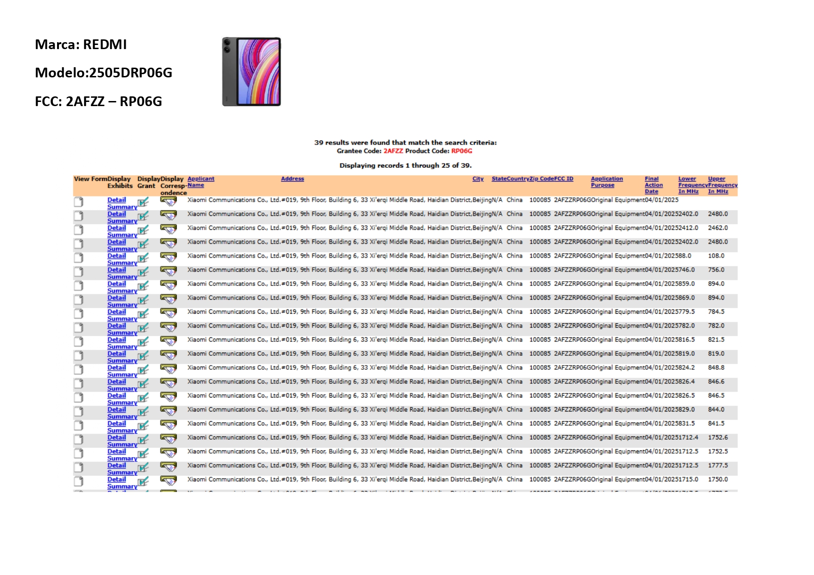
Task: Open View Form icon for 2412.0–2462.0 row
Action: tap(79, 230)
